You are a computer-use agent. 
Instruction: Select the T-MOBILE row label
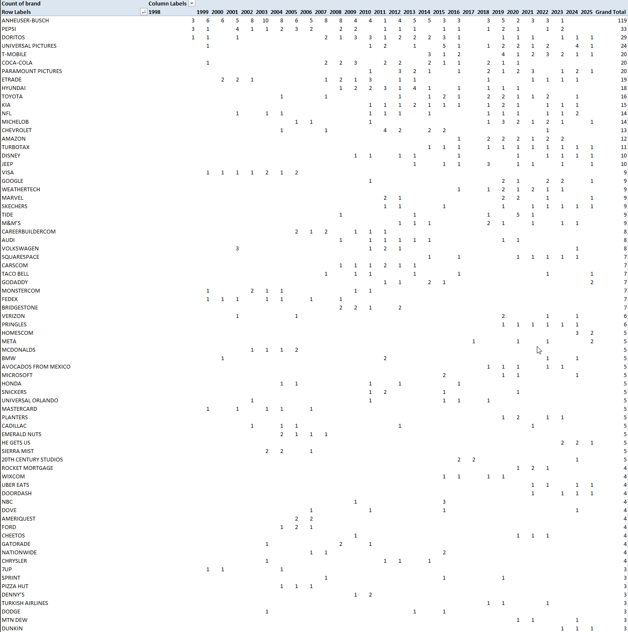pos(14,54)
